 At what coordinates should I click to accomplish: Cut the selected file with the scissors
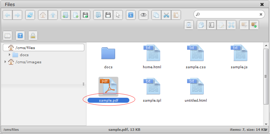[x=166, y=15]
